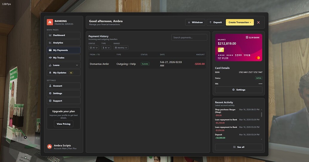Click the sidebar Settings gear icon

[50, 93]
